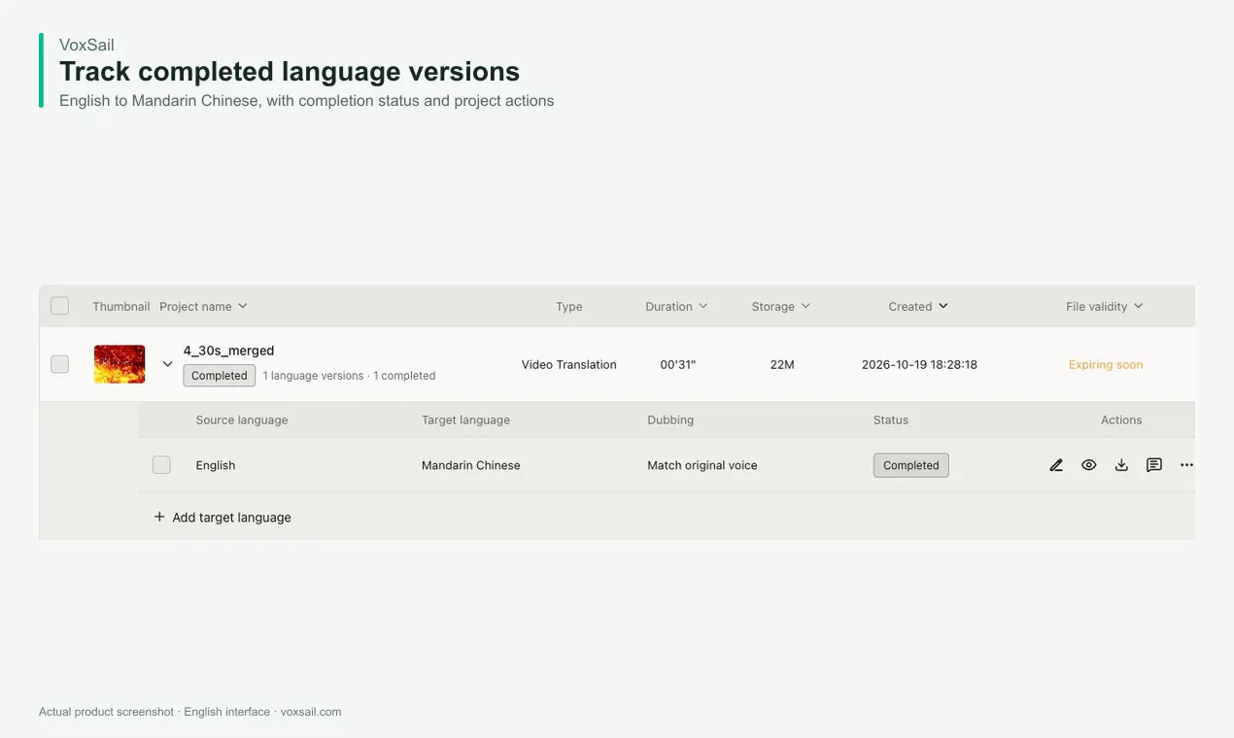This screenshot has width=1234, height=738.
Task: Click "1 language versions · 1 completed" summary
Action: pyautogui.click(x=349, y=376)
